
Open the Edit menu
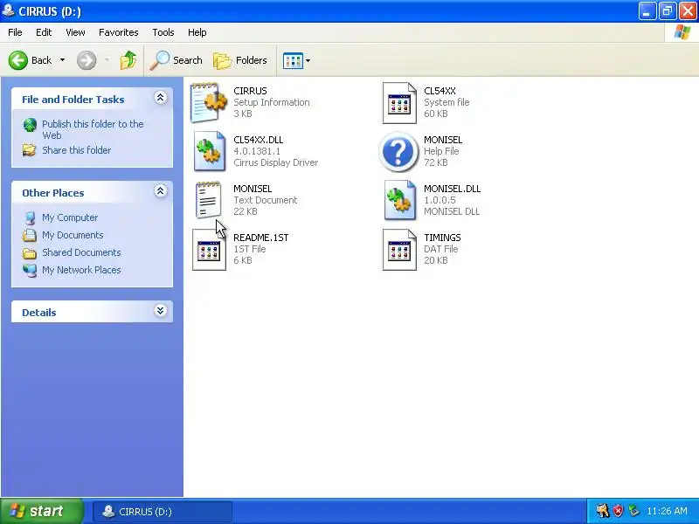coord(44,32)
